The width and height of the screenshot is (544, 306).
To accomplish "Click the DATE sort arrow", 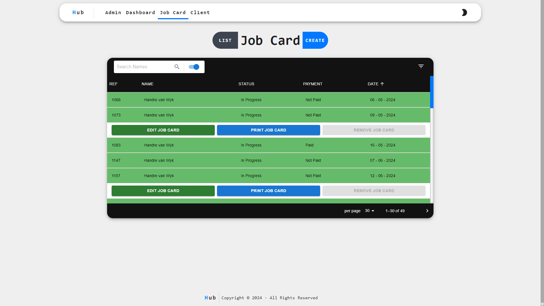I will 382,84.
